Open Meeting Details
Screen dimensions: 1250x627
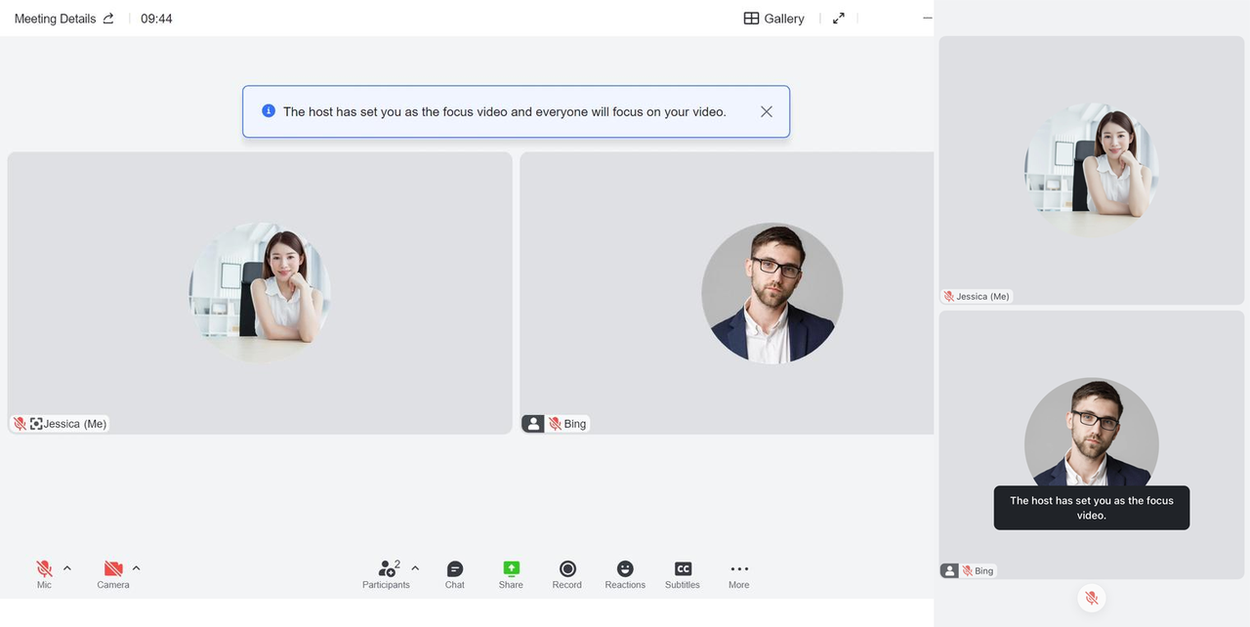coord(55,19)
